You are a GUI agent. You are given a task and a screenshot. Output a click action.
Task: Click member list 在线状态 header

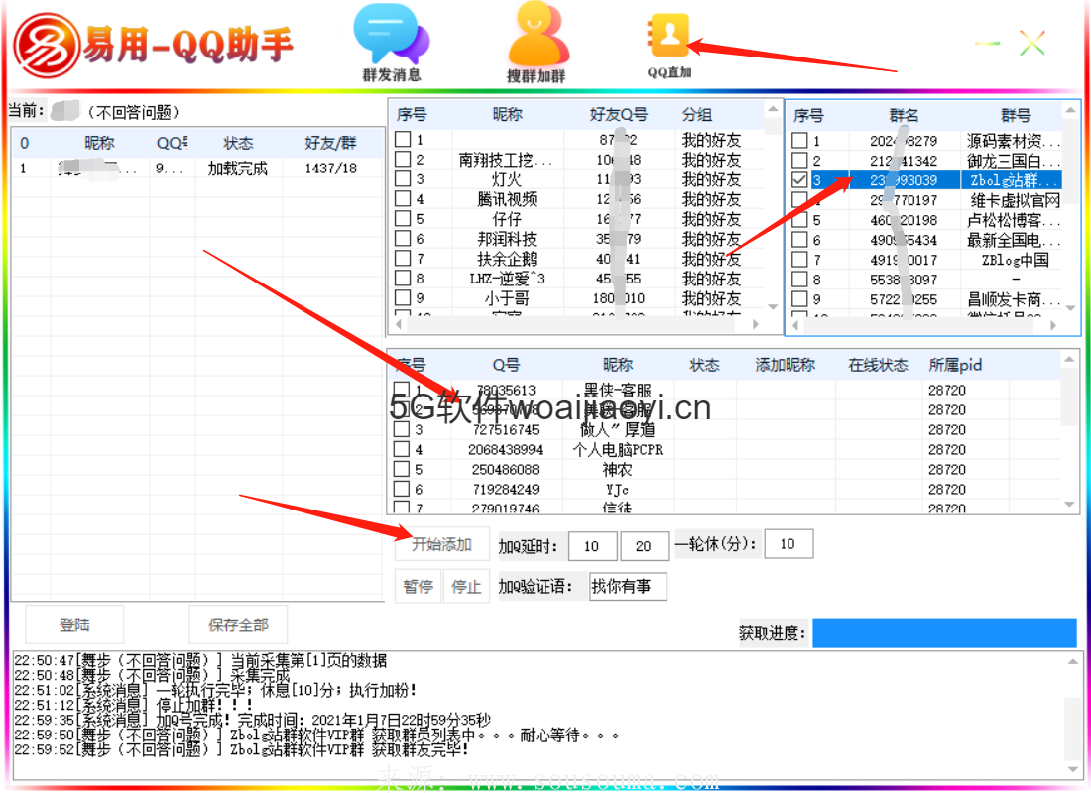click(878, 365)
